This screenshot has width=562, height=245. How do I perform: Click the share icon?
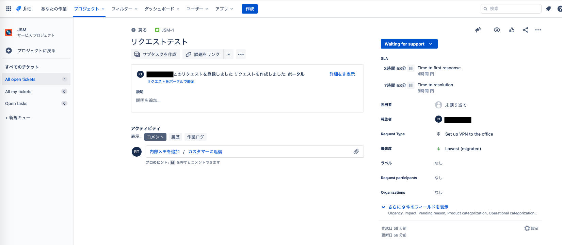point(526,30)
